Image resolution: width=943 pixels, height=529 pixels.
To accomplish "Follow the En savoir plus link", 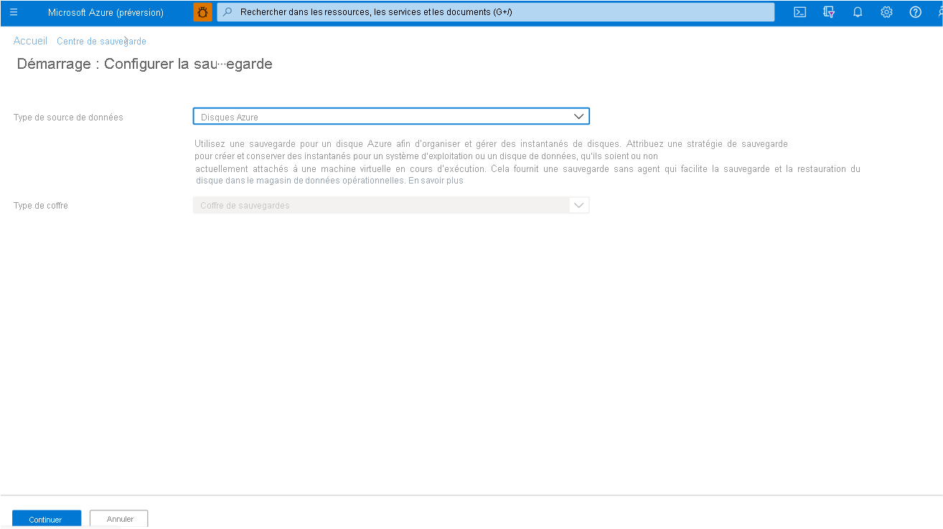I will [436, 181].
